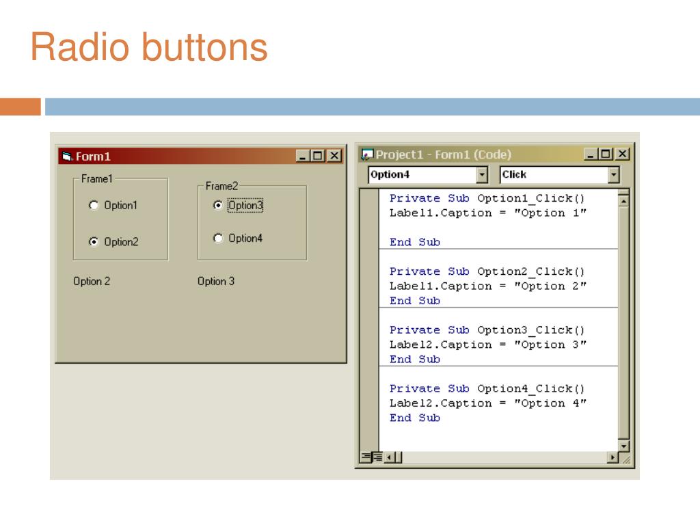Image resolution: width=700 pixels, height=525 pixels.
Task: Click the horizontal scroll right arrow
Action: (x=612, y=457)
